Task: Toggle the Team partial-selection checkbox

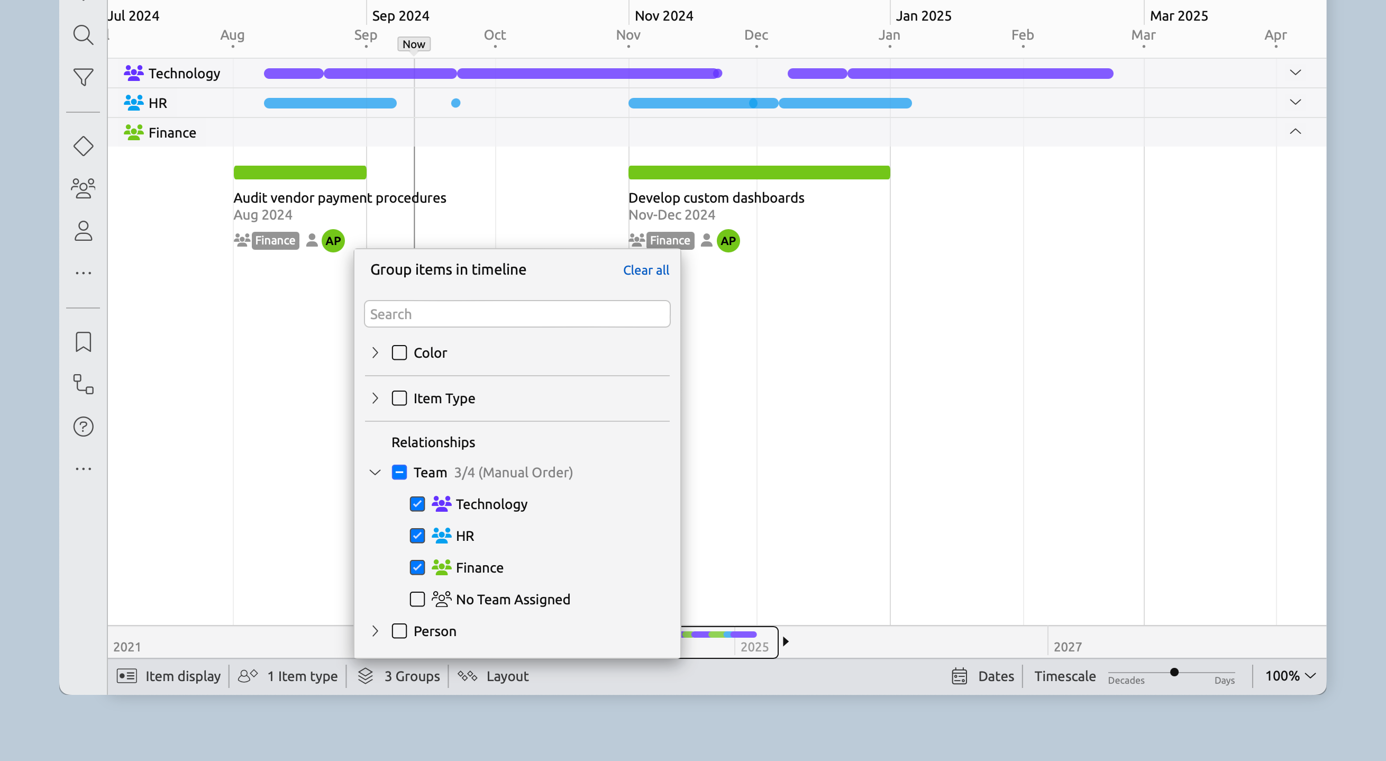Action: coord(399,472)
